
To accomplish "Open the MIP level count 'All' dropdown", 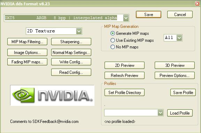I will [179, 38].
